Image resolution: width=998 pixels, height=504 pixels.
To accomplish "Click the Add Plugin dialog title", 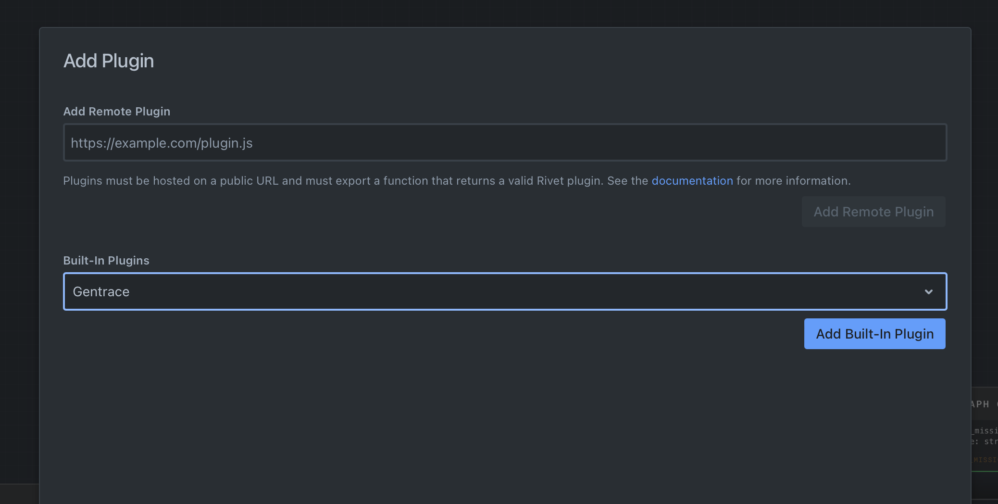I will [109, 61].
